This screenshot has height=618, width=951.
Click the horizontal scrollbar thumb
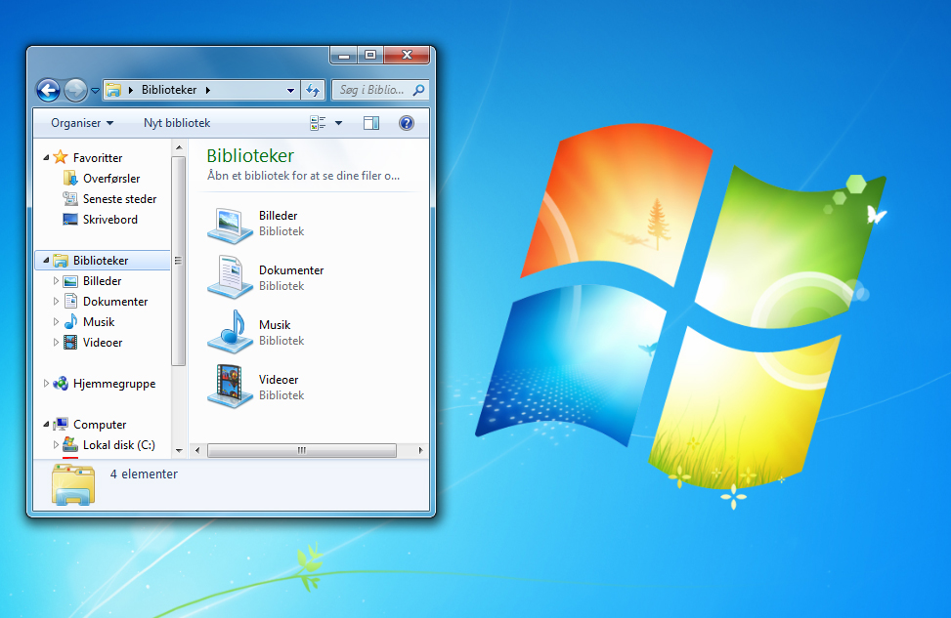(302, 450)
